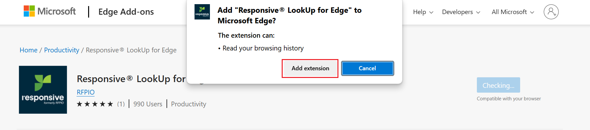Go to Home breadcrumb link
This screenshot has width=590, height=130.
click(x=29, y=50)
